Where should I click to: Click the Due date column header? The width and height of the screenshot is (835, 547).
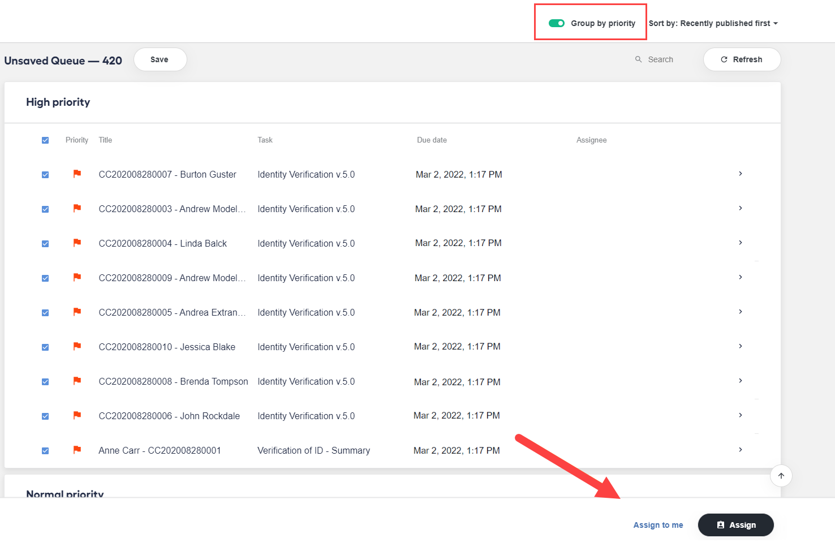point(432,140)
